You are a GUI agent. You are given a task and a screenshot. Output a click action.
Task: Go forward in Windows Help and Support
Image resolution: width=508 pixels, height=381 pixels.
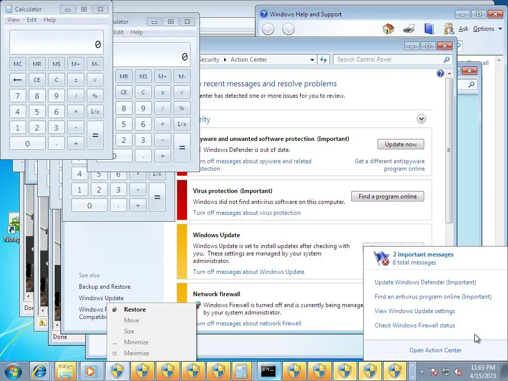(x=288, y=29)
